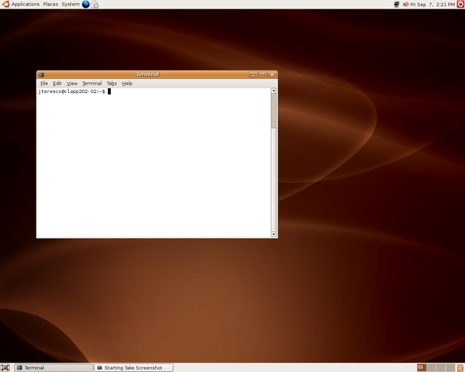Click the terminal vertical scrollbar thumb

click(274, 111)
